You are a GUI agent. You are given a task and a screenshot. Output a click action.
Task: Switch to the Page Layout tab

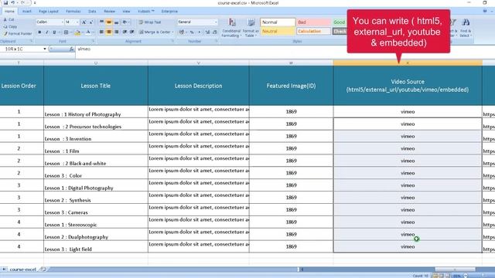click(49, 12)
